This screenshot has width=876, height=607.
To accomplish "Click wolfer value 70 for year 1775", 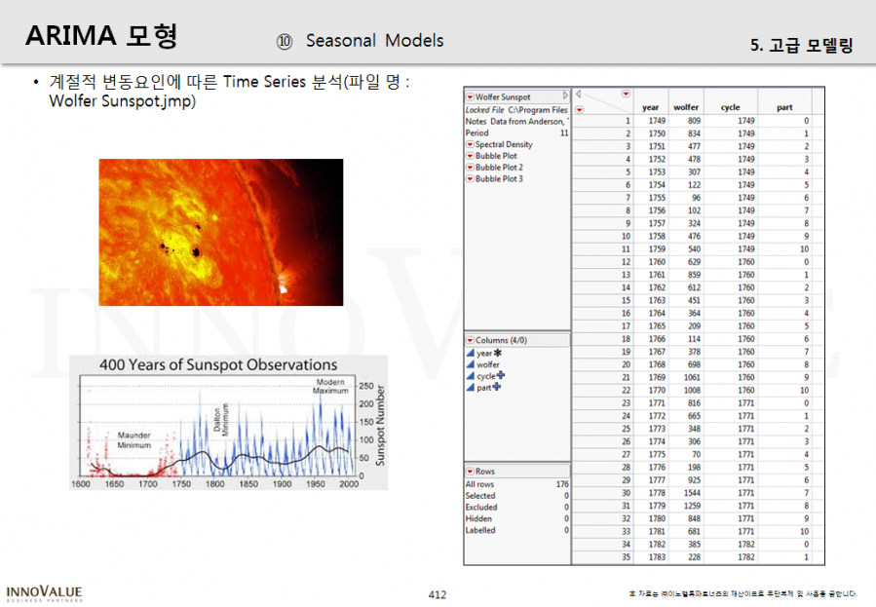I will 696,455.
